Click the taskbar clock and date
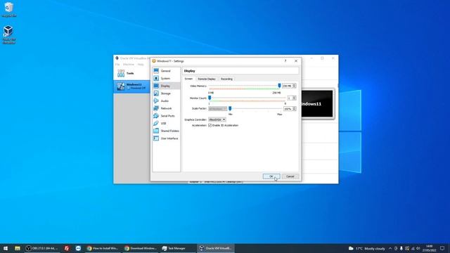The width and height of the screenshot is (450, 253). pyautogui.click(x=430, y=248)
